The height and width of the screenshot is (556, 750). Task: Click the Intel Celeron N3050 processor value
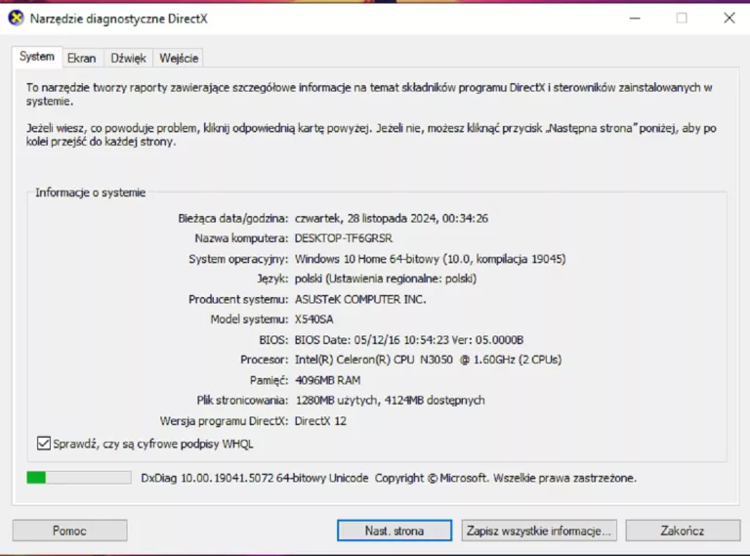(428, 360)
